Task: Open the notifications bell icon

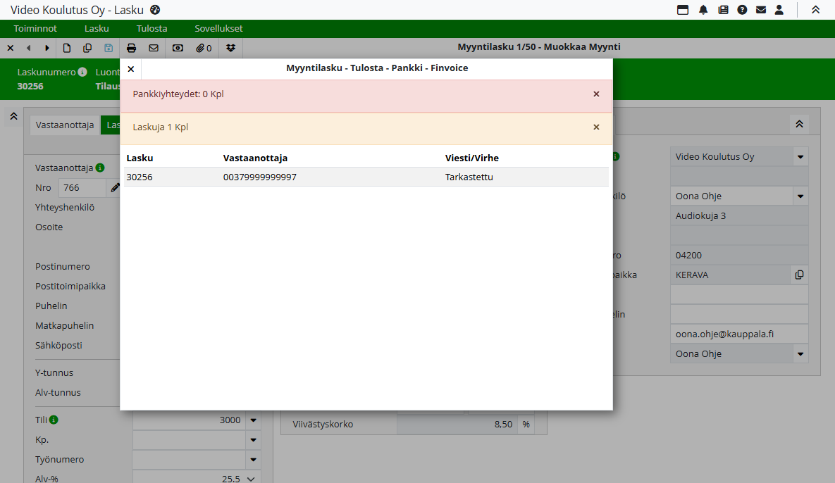Action: pyautogui.click(x=703, y=10)
